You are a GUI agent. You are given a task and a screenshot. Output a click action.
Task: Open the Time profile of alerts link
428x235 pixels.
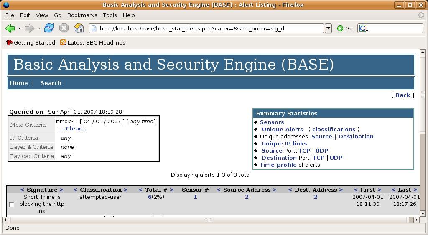pyautogui.click(x=278, y=165)
